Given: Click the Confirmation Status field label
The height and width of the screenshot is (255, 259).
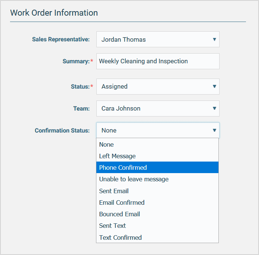Looking at the screenshot, I should click(x=62, y=131).
